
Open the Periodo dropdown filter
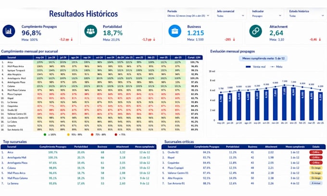tap(189, 14)
